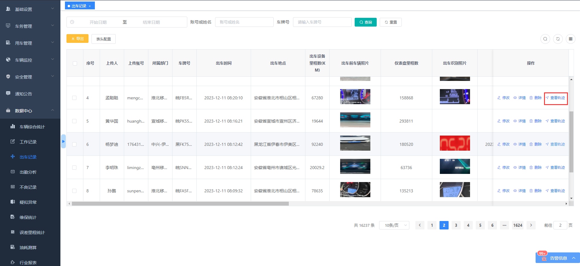580x266 pixels.
Task: Expand the 基础设置 menu
Action: tap(30, 9)
